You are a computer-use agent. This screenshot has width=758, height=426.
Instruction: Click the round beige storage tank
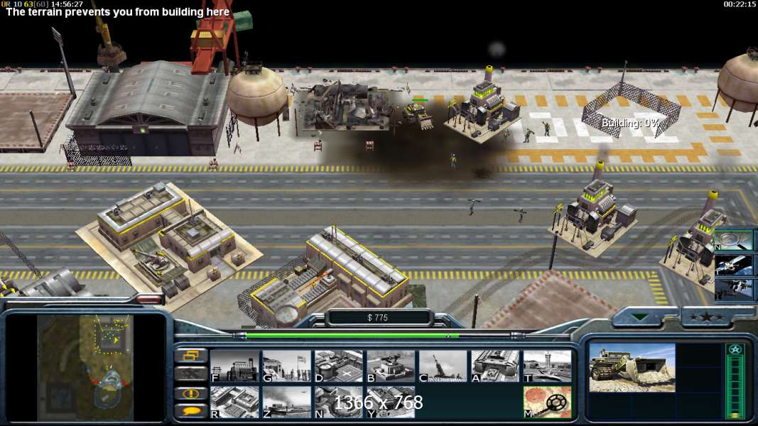point(257,97)
